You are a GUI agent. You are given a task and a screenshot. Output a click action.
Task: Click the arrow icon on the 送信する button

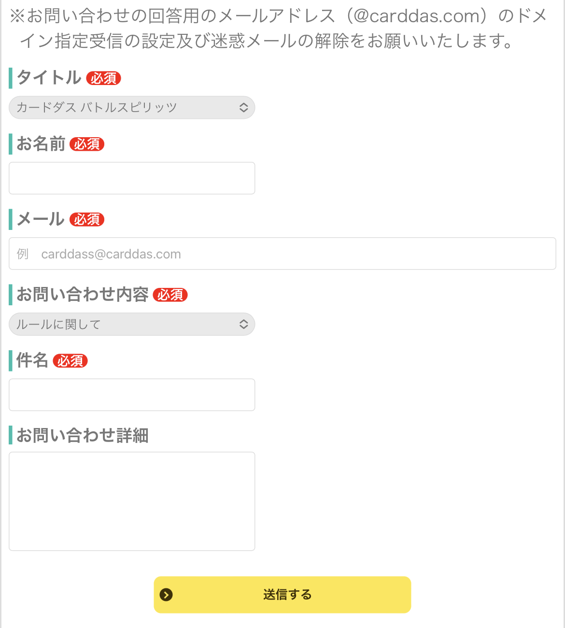coord(166,595)
